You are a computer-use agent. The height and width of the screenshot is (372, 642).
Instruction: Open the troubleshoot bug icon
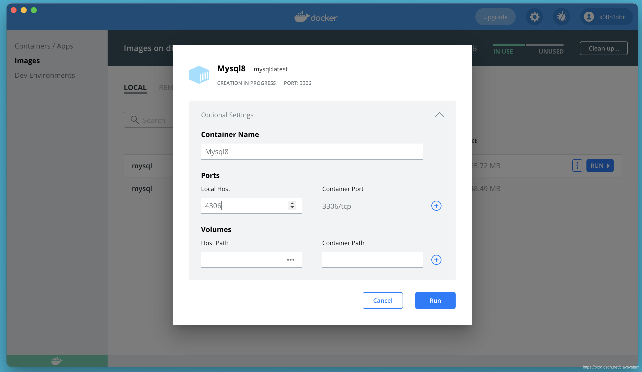(561, 17)
